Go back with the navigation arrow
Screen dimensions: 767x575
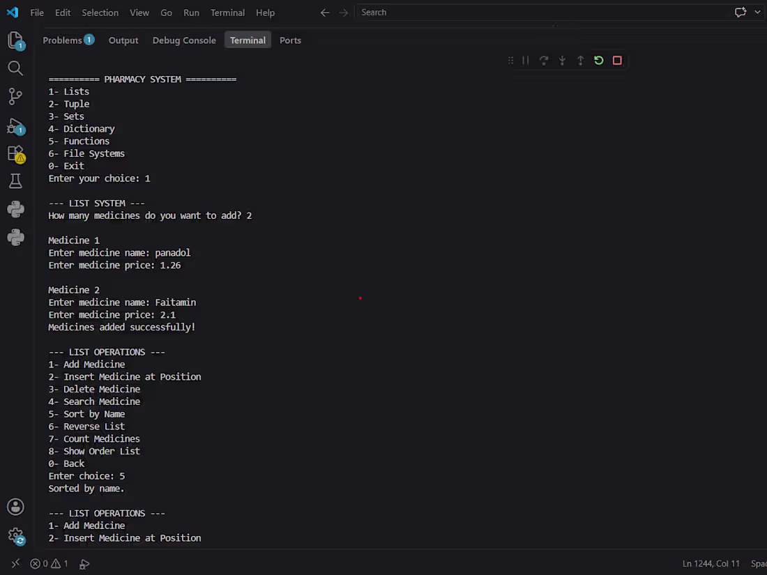325,13
